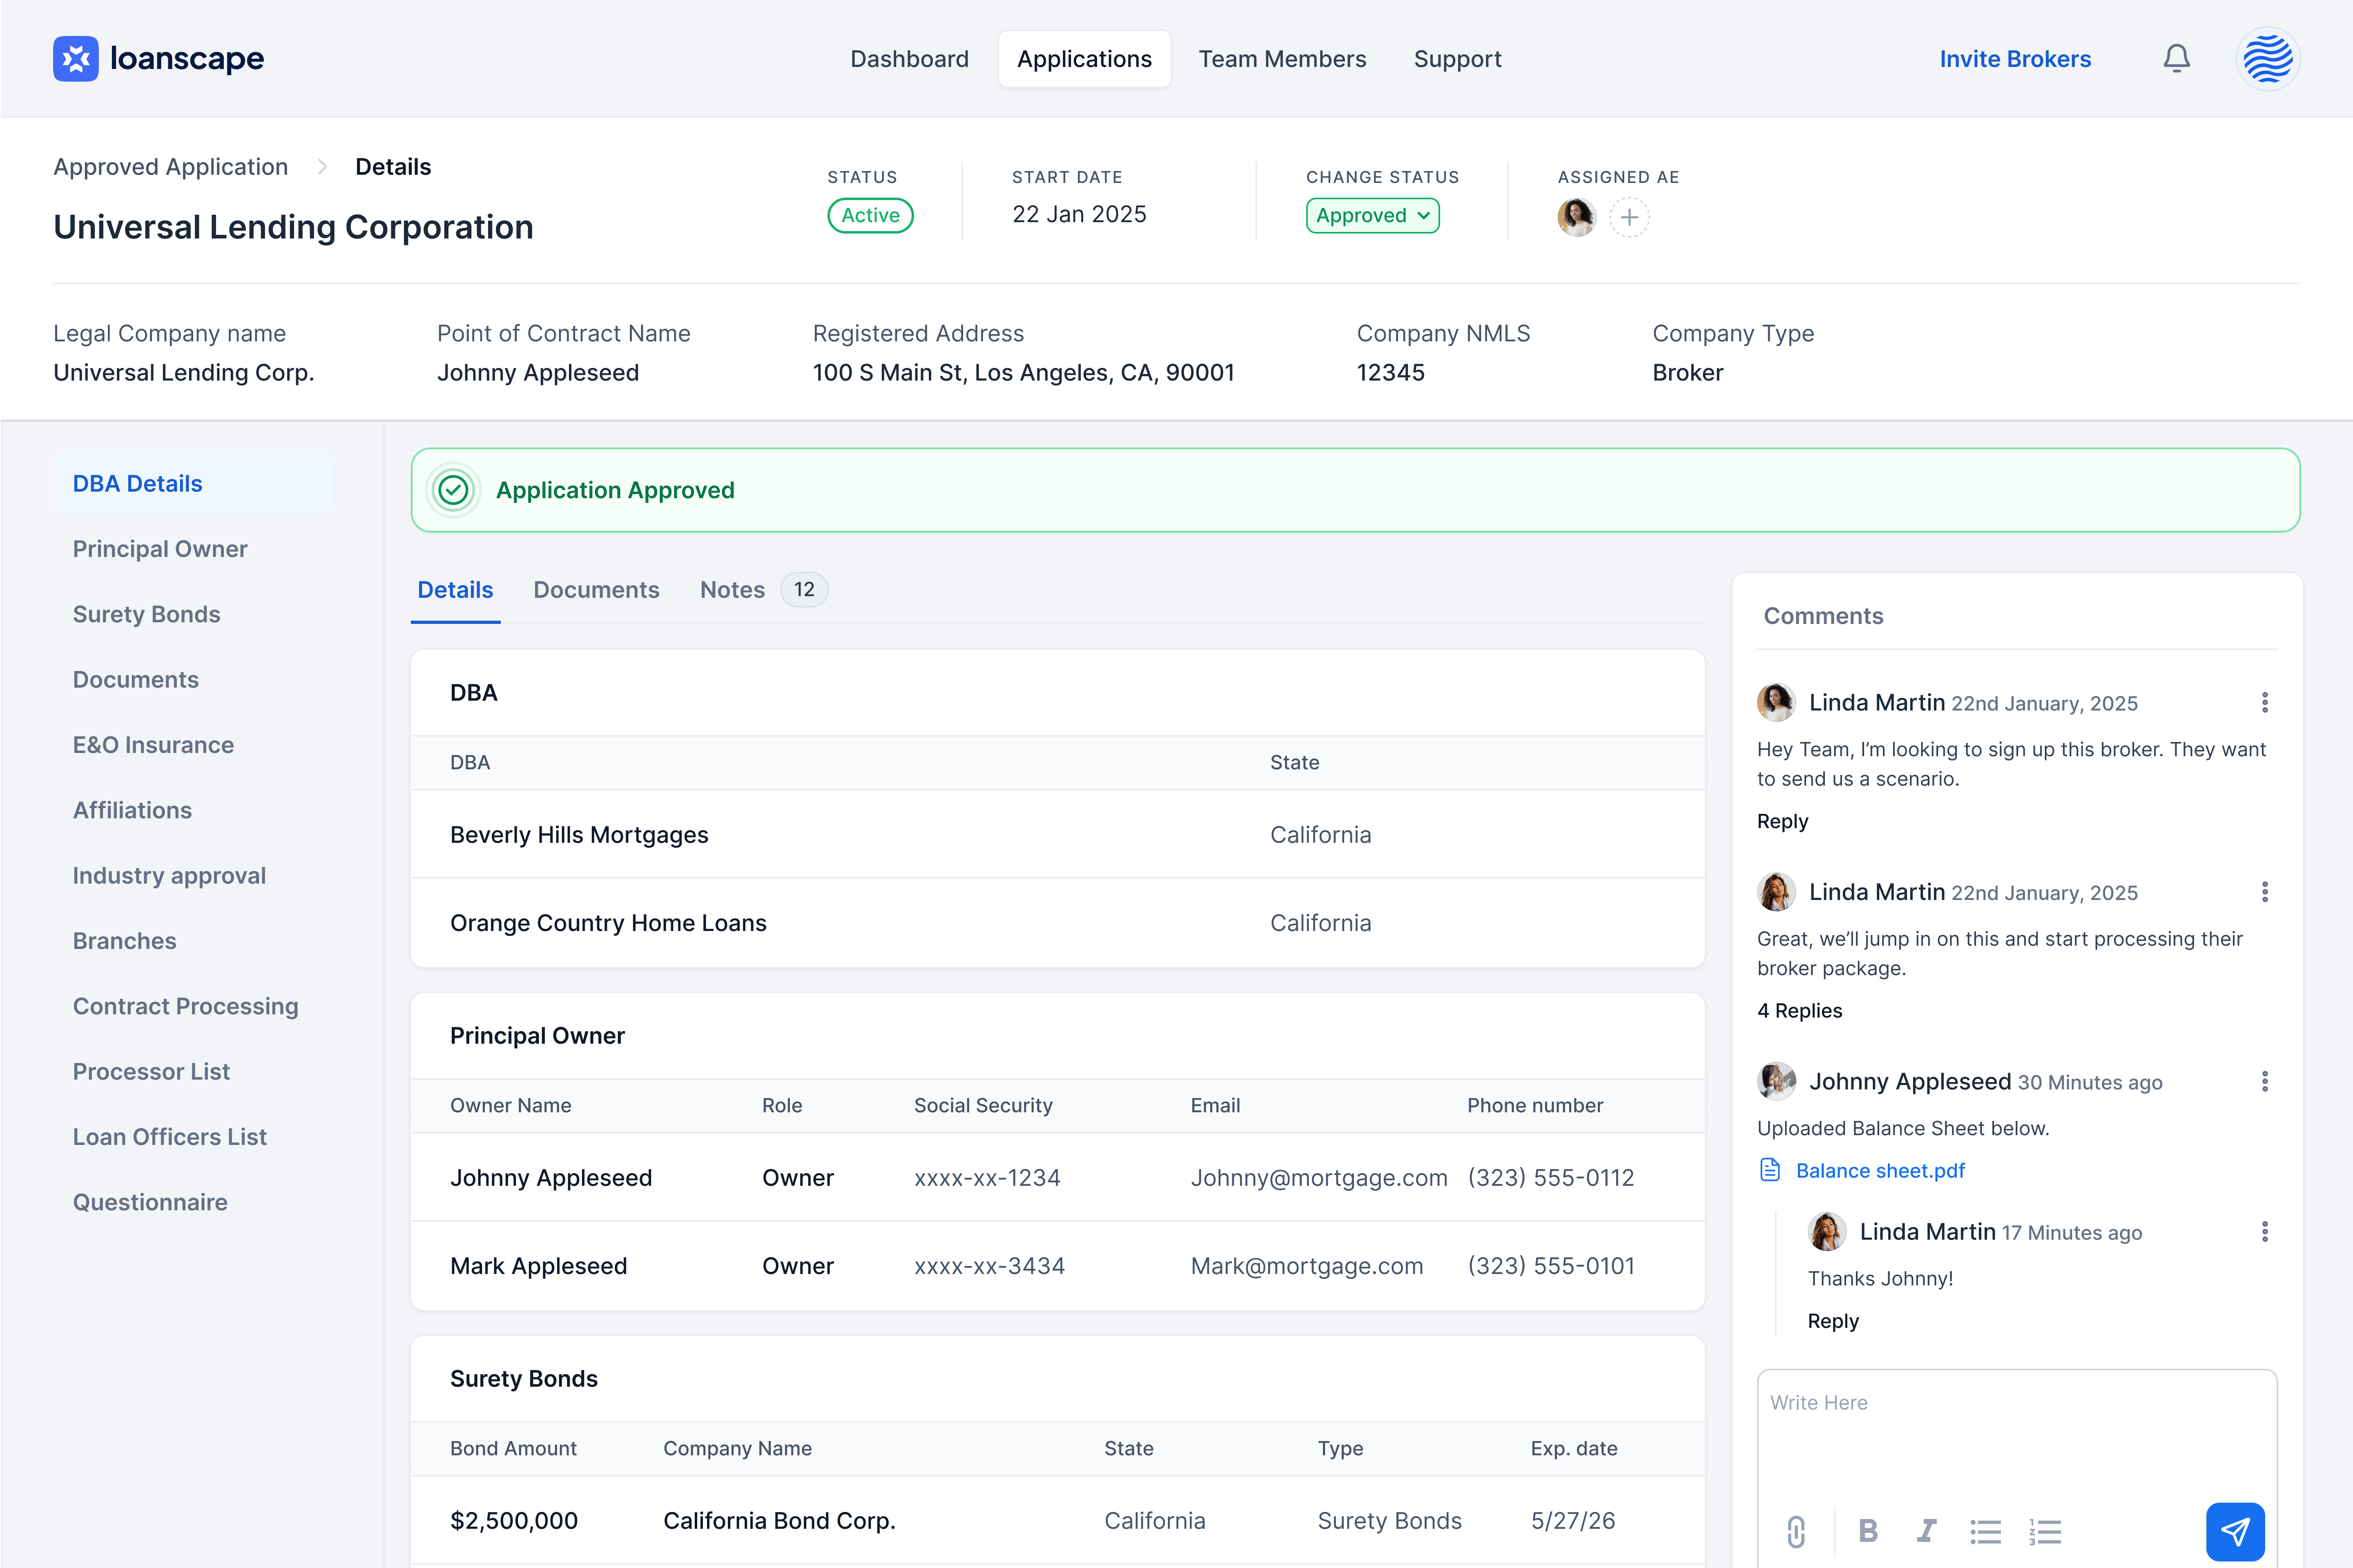
Task: Send the comment with paper plane button
Action: [x=2234, y=1531]
